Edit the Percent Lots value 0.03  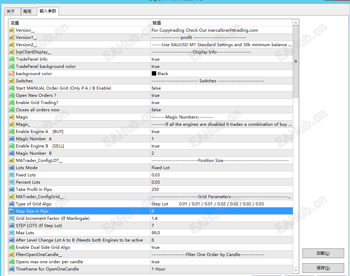[x=222, y=182]
